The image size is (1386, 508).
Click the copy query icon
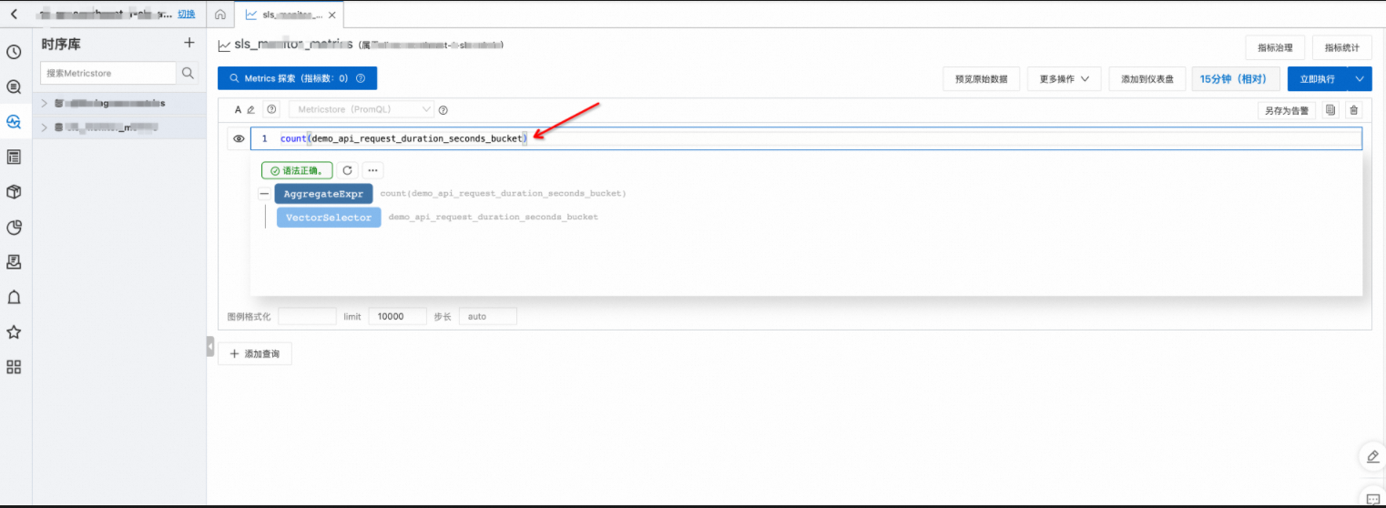(1330, 110)
